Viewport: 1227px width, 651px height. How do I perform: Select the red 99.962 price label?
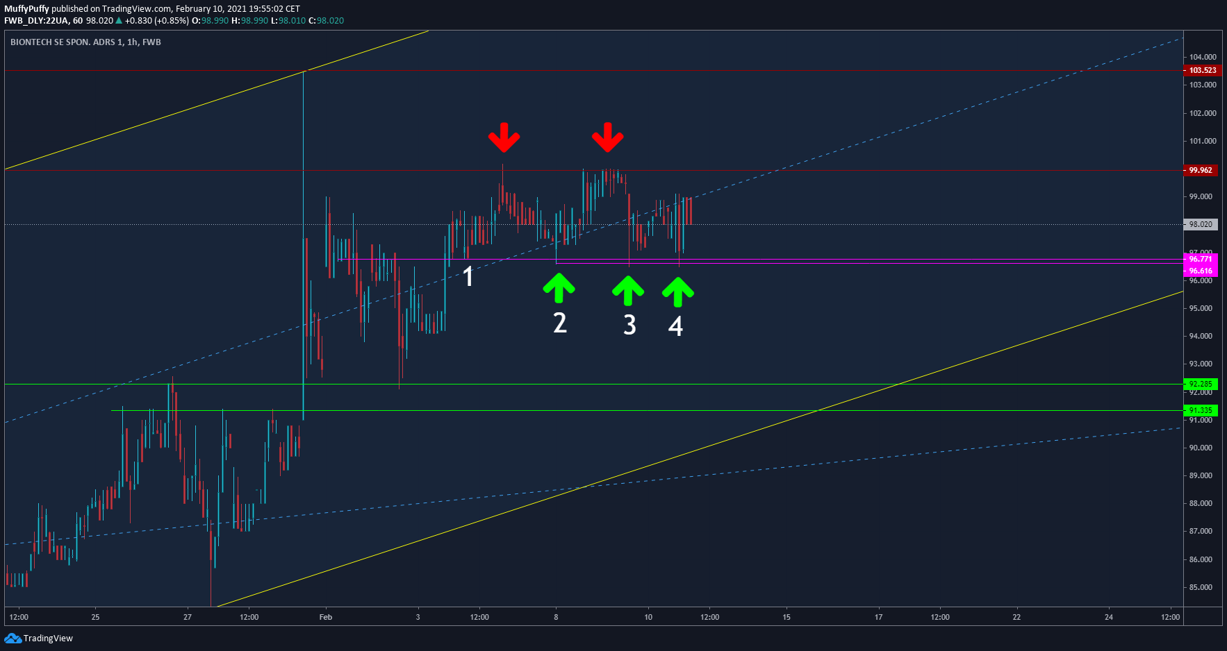1202,170
